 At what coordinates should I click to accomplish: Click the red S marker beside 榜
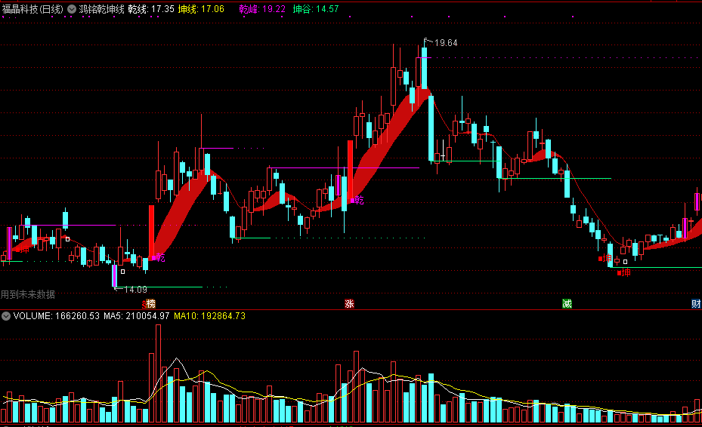144,305
